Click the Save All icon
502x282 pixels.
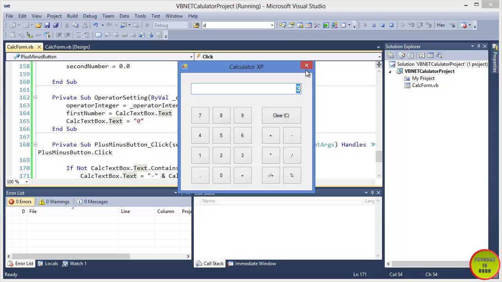[56, 25]
